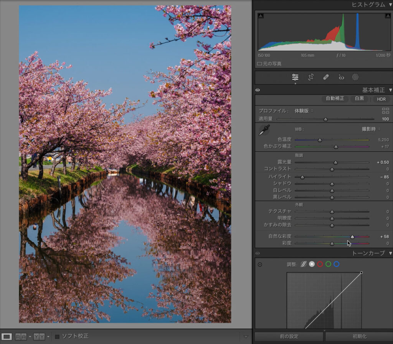Open the profile browser grid icon
393x344 pixels.
coord(385,111)
